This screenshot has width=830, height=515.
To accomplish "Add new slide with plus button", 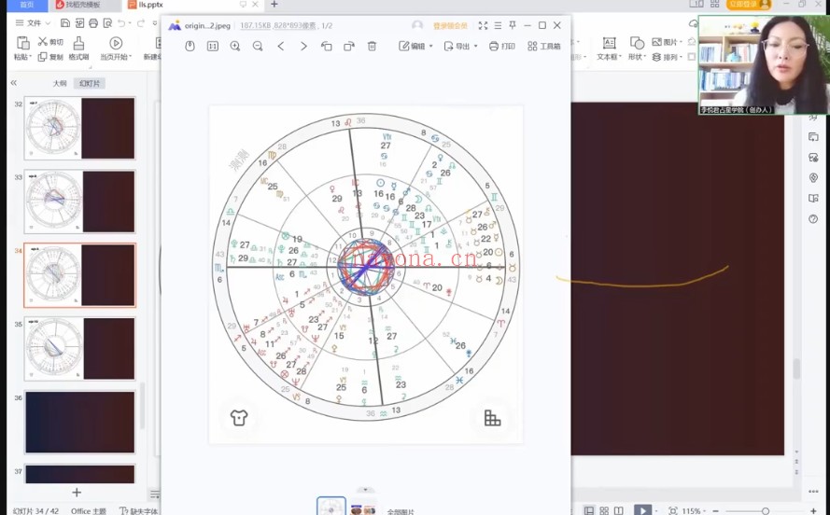I will pyautogui.click(x=77, y=493).
